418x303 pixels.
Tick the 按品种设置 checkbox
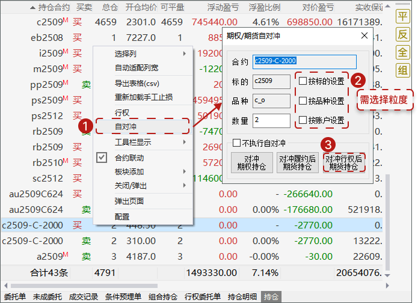click(303, 100)
